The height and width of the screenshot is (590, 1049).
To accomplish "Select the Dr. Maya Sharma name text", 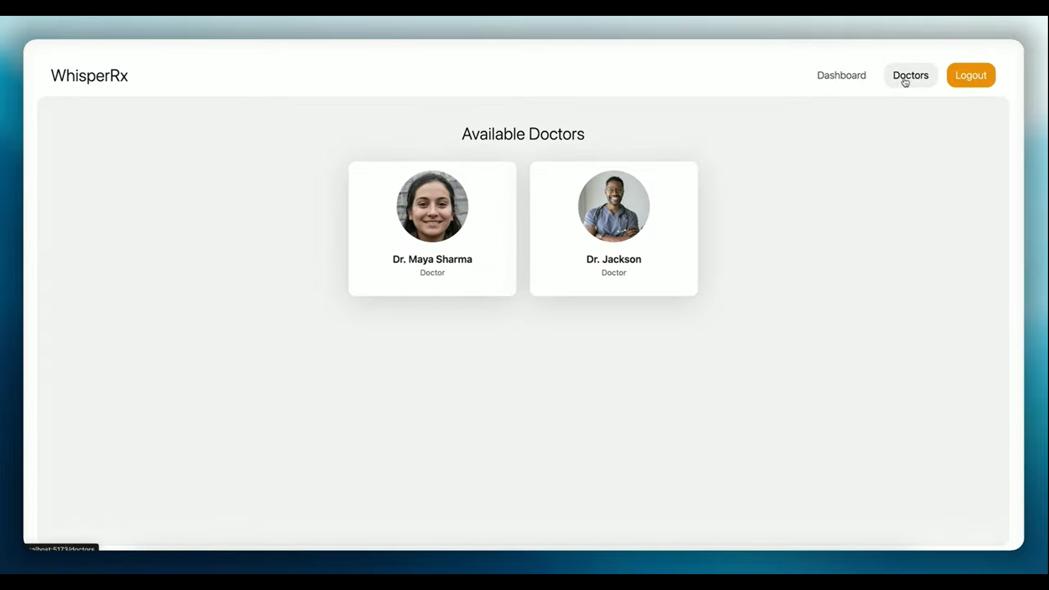I will tap(432, 259).
